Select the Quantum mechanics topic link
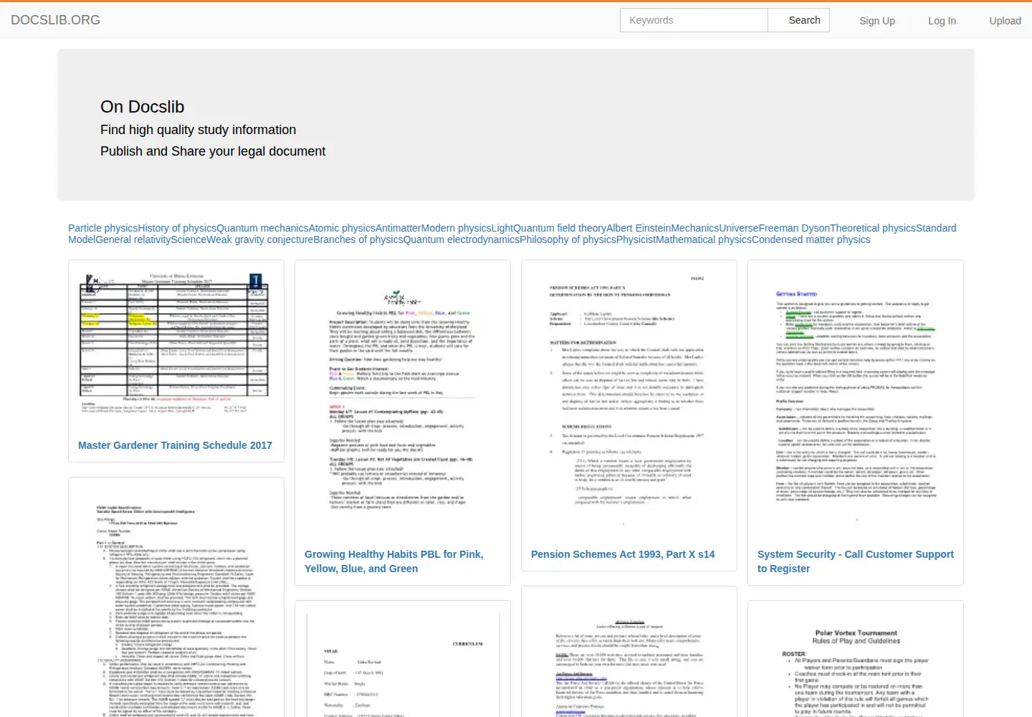Viewport: 1032px width, 717px height. point(262,228)
